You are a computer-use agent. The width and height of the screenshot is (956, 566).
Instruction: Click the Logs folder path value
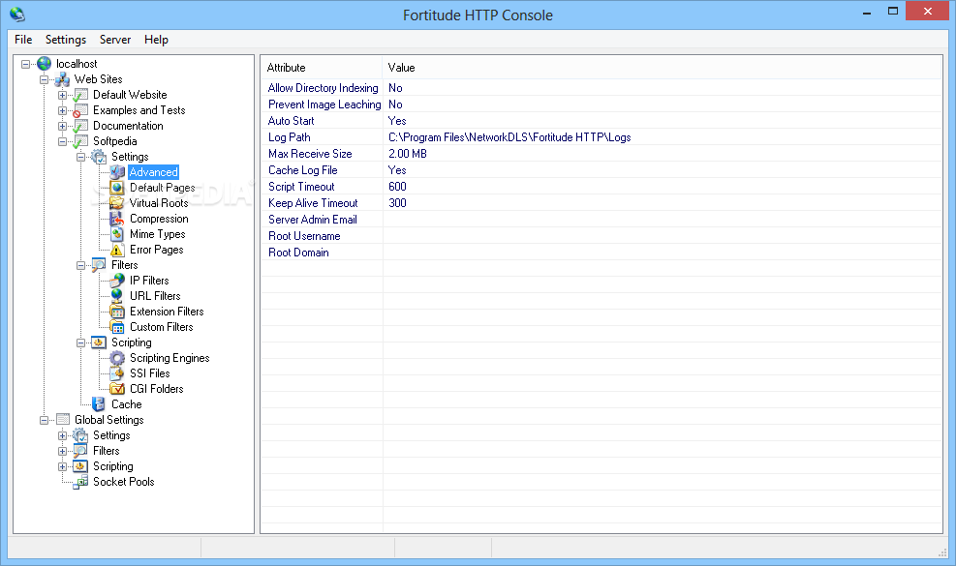pos(509,137)
